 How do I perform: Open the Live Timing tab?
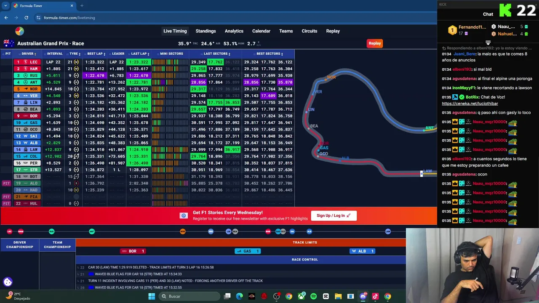tap(175, 31)
